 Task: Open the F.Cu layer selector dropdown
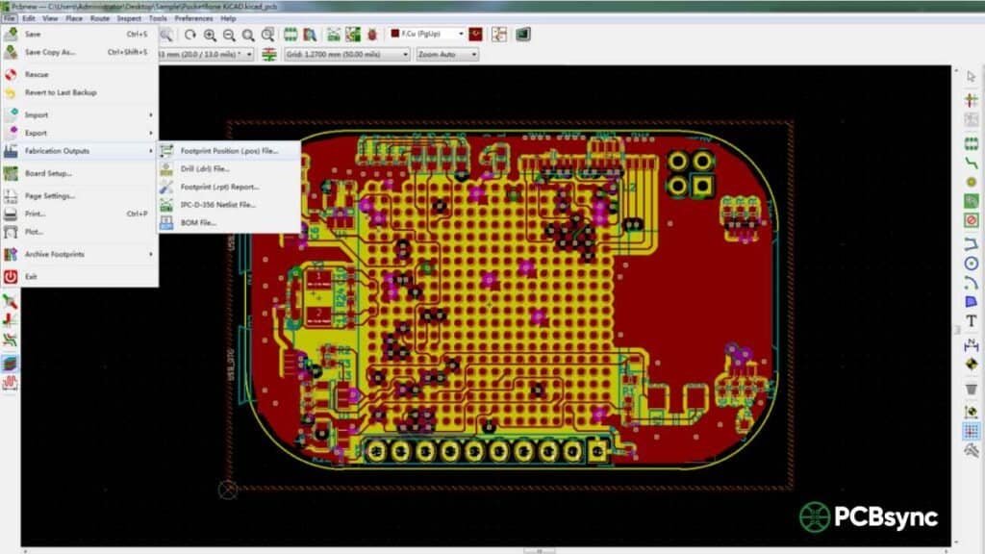[428, 35]
